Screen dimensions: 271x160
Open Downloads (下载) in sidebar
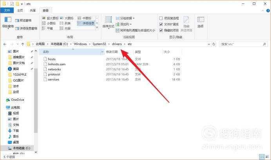coord(16,131)
